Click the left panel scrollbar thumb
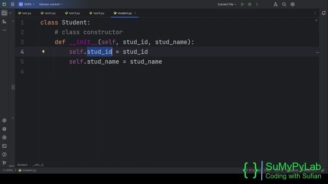The width and height of the screenshot is (328, 184). point(13,87)
